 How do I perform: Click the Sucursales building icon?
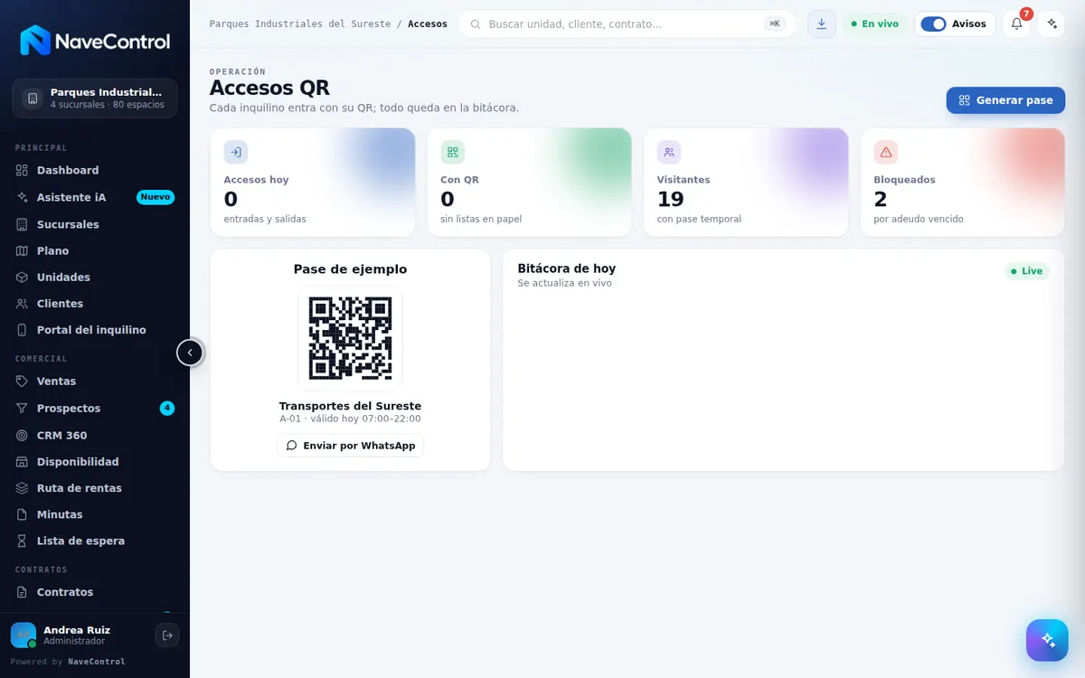click(23, 224)
